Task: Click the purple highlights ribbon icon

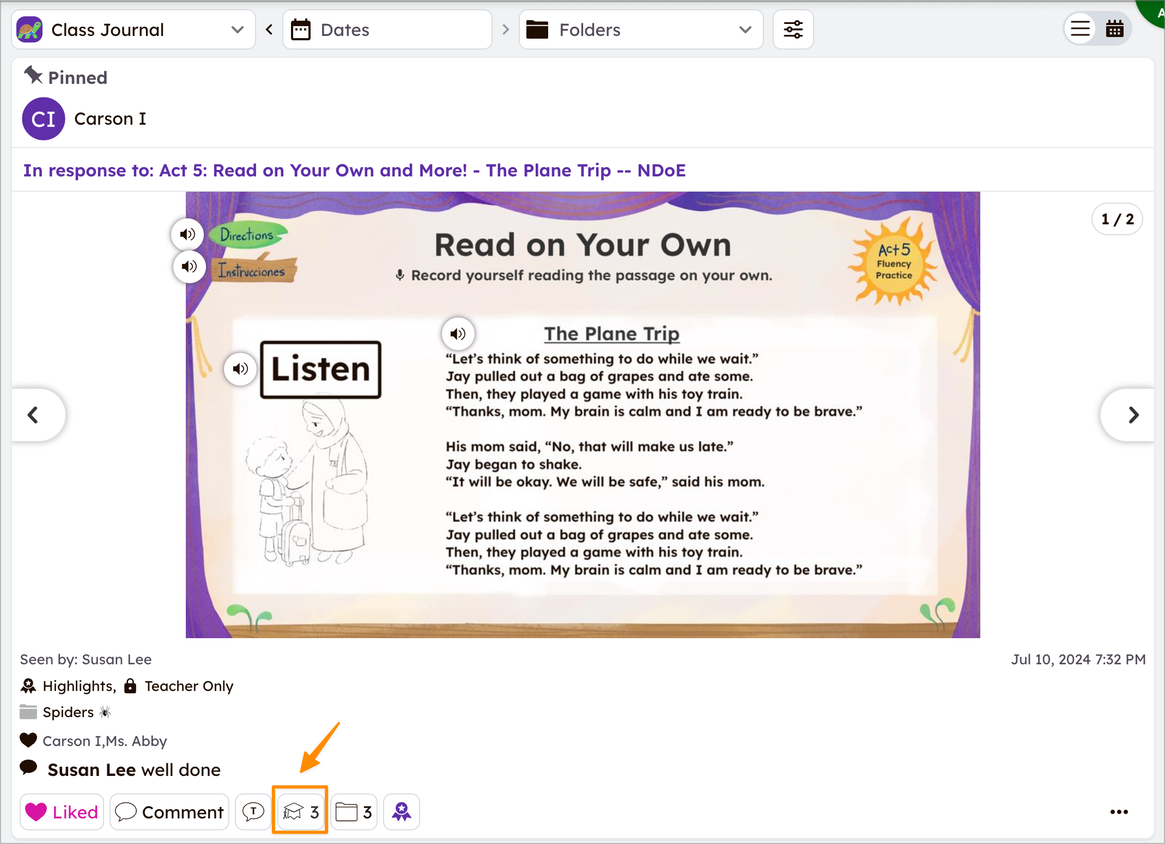Action: (402, 811)
